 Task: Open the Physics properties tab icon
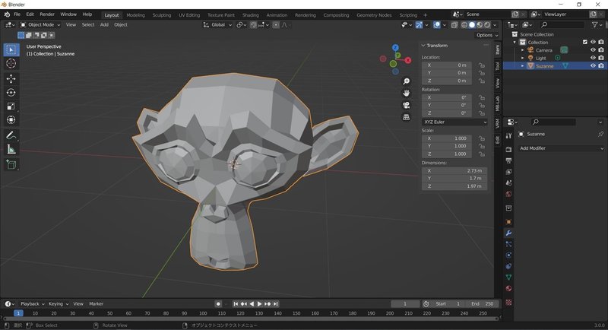tap(508, 255)
